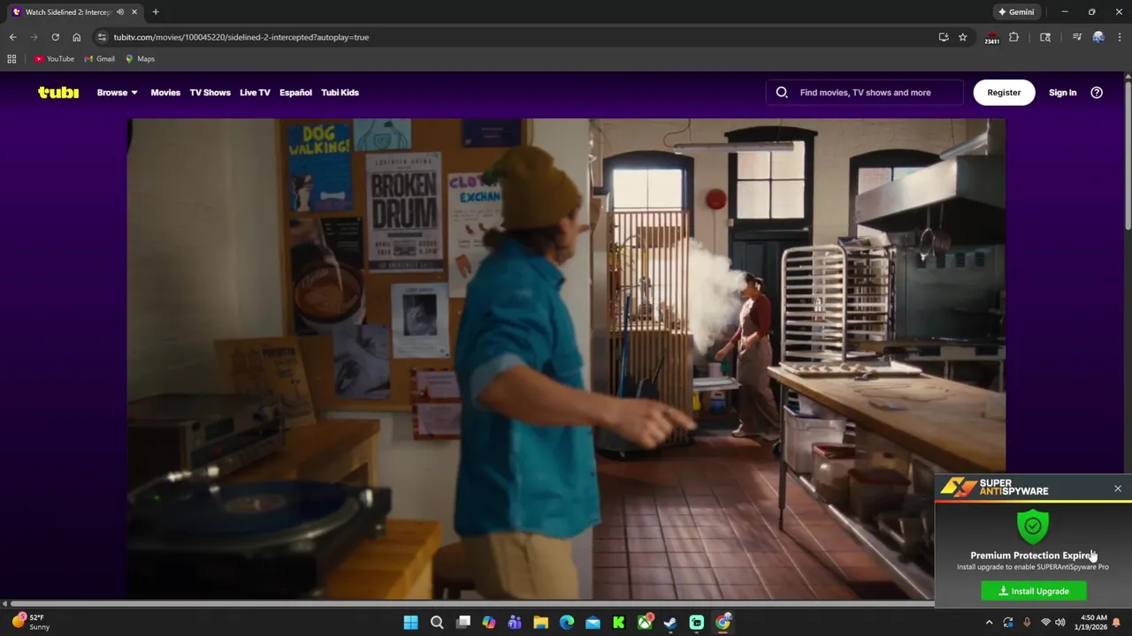1132x636 pixels.
Task: Open the Gmail bookmark
Action: point(99,59)
